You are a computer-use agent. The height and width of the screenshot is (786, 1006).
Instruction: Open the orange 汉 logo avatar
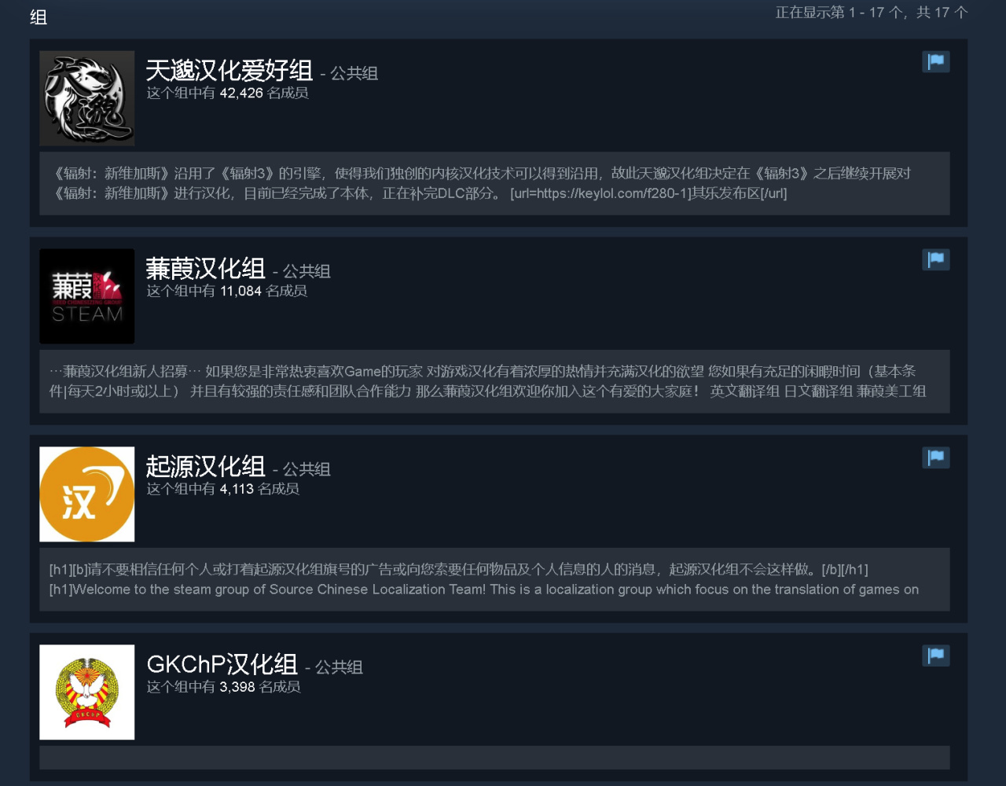(87, 494)
